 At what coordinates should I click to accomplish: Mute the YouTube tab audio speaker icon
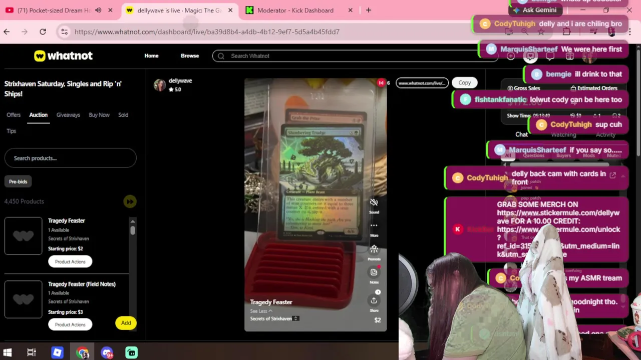click(98, 10)
